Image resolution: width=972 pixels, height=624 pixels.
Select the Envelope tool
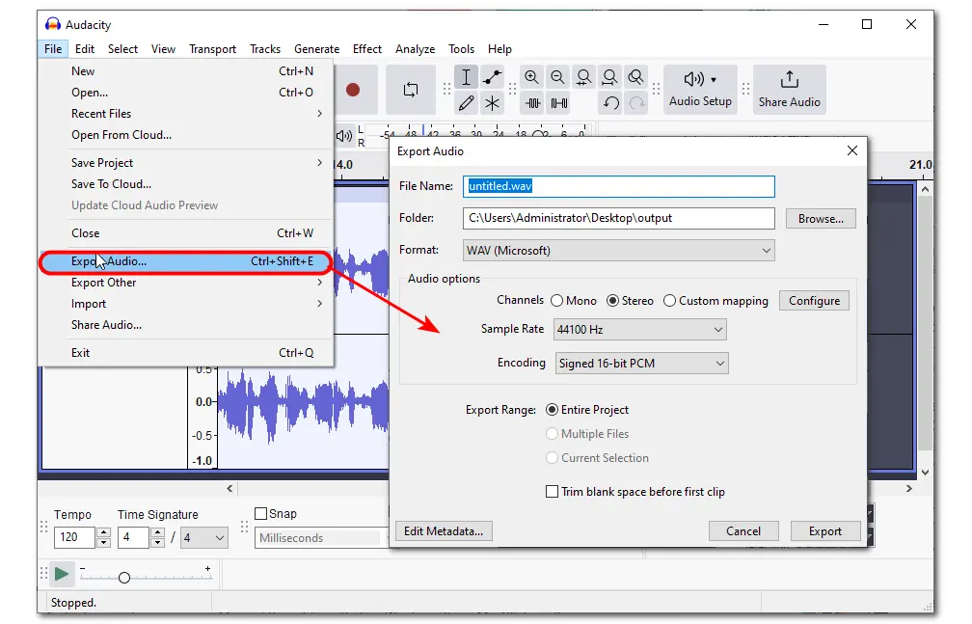click(x=493, y=77)
